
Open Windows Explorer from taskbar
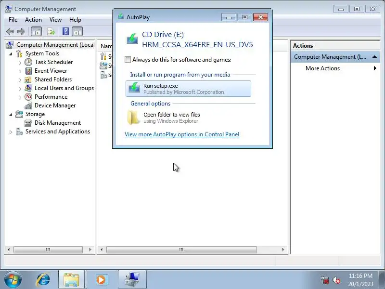(71, 280)
